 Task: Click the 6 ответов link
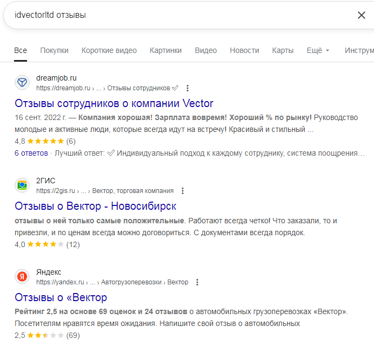[x=31, y=153]
